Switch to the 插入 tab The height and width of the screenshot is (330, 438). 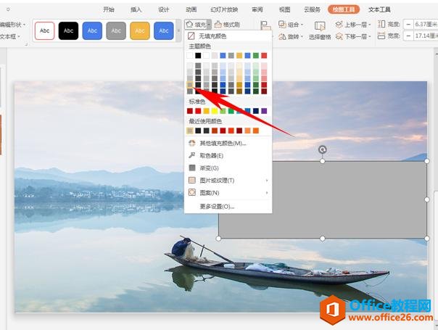(136, 9)
